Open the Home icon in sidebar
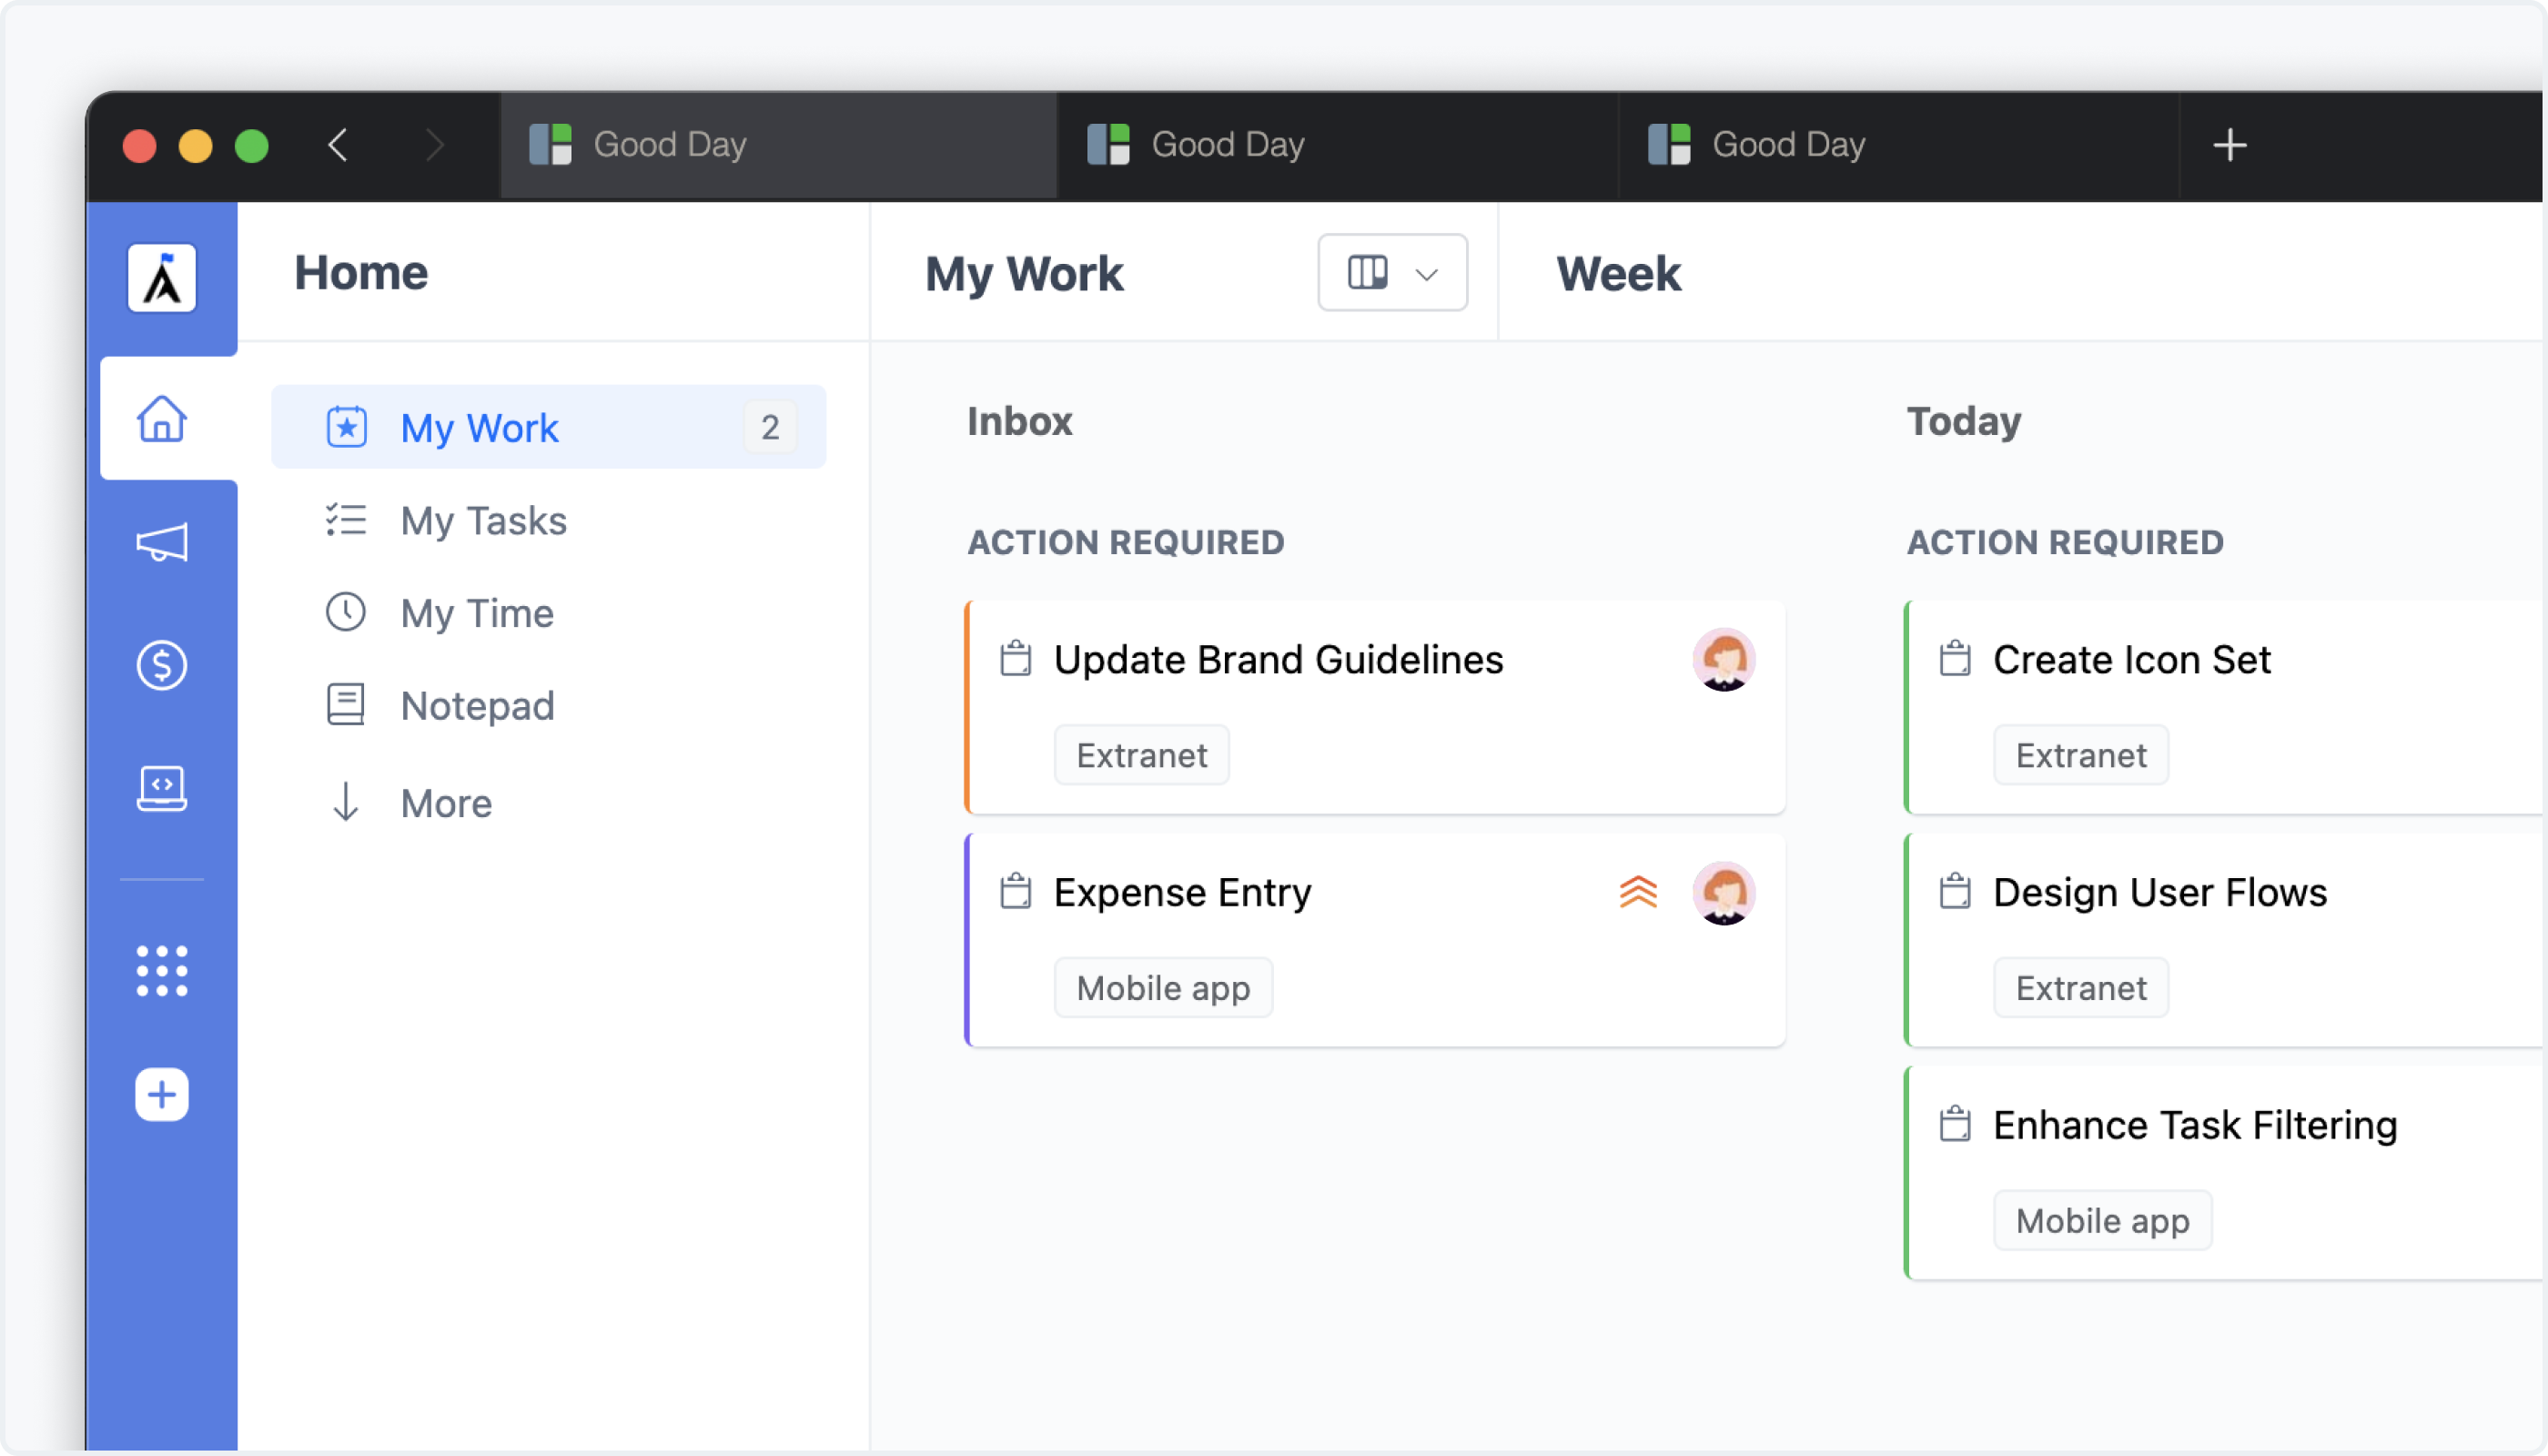This screenshot has width=2548, height=1456. [x=161, y=419]
